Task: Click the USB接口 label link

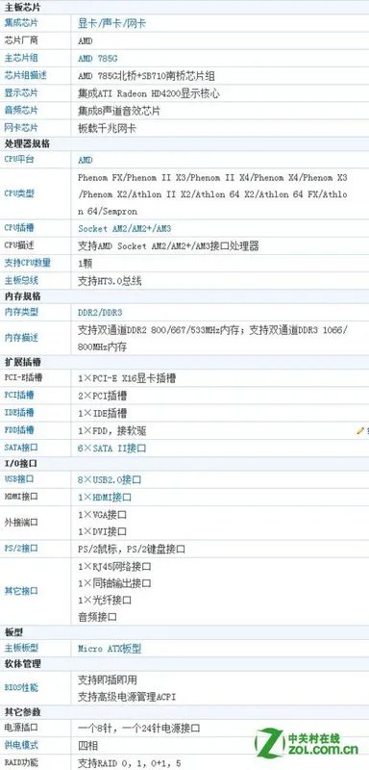Action: coord(19,478)
